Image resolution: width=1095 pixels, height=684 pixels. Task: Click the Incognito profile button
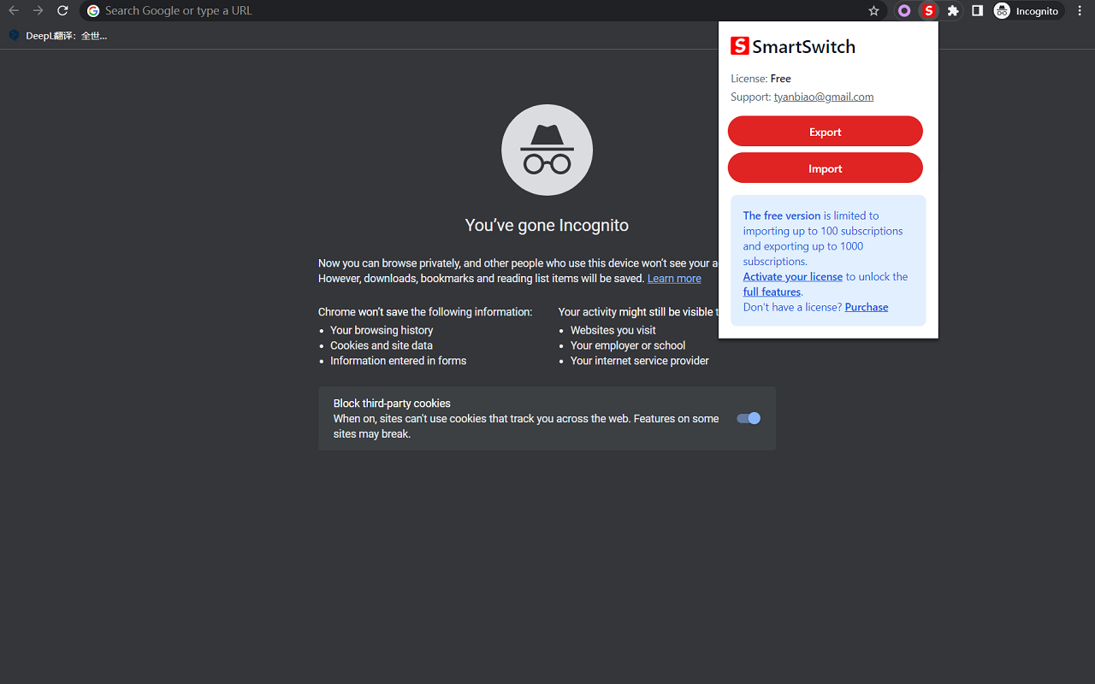point(1027,11)
